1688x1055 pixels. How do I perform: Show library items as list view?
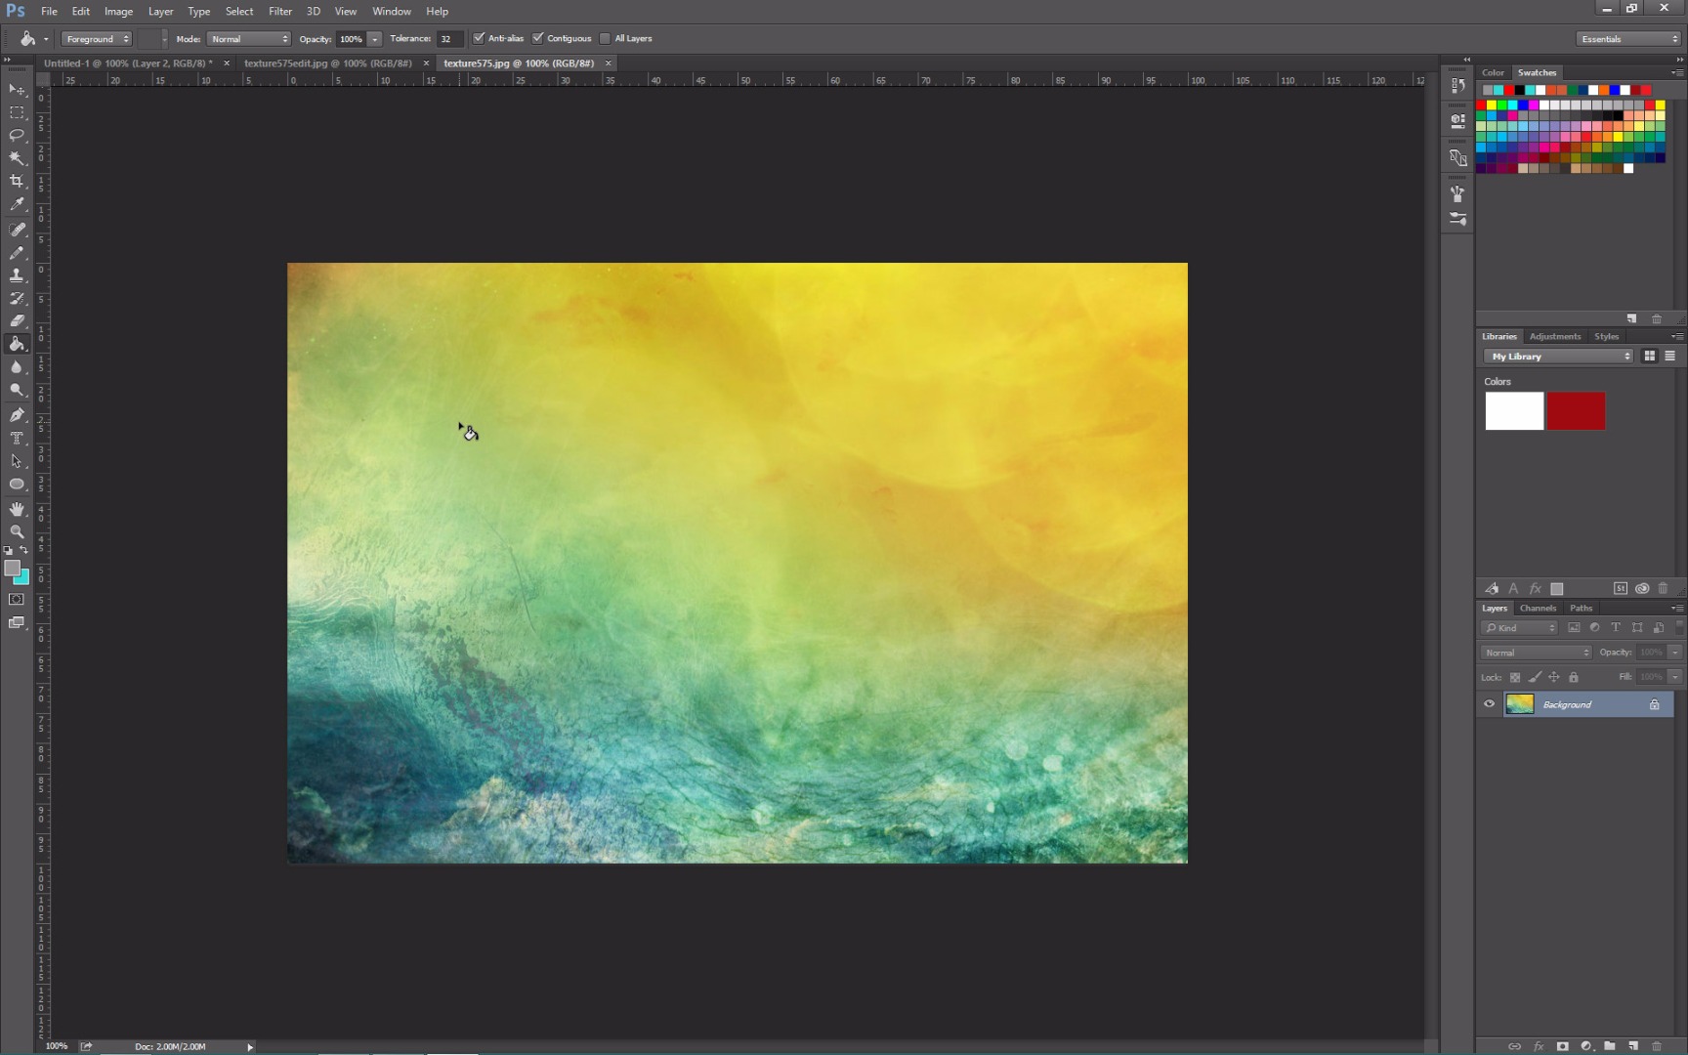tap(1670, 357)
